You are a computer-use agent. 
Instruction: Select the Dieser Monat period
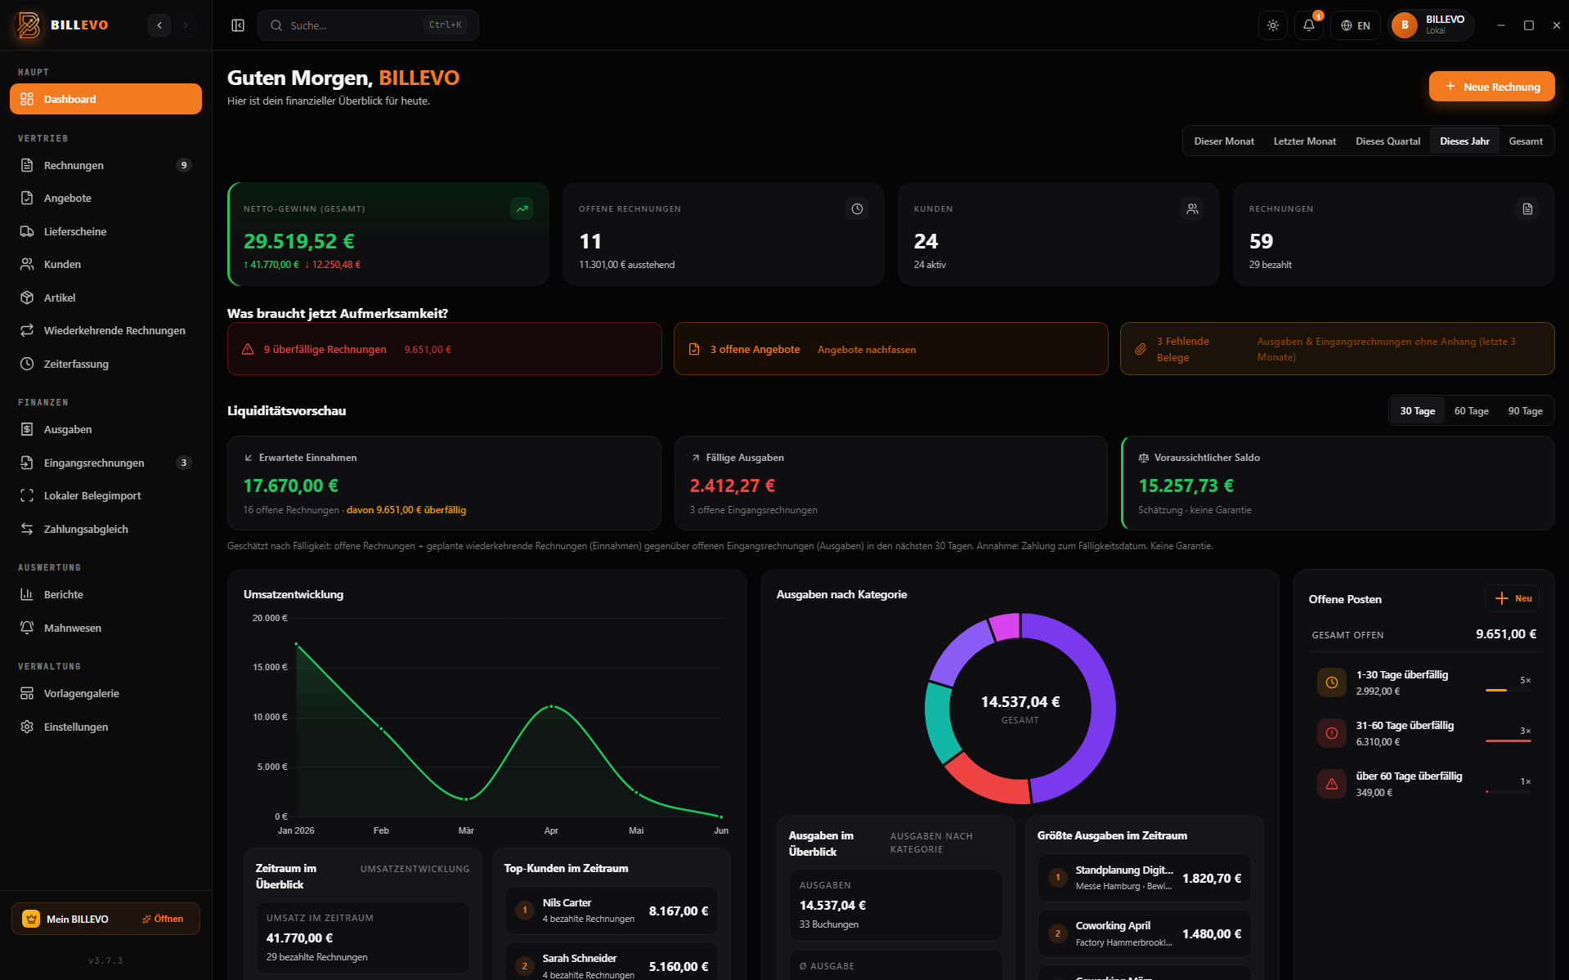pos(1224,141)
